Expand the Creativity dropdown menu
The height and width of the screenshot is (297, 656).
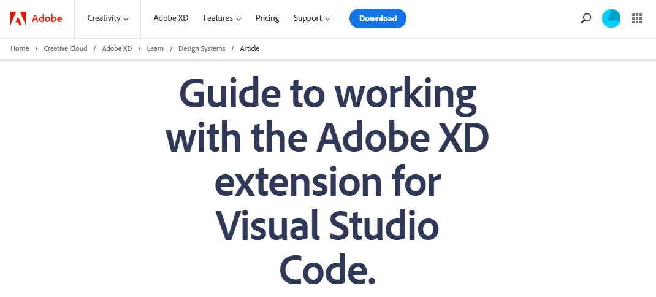[108, 18]
